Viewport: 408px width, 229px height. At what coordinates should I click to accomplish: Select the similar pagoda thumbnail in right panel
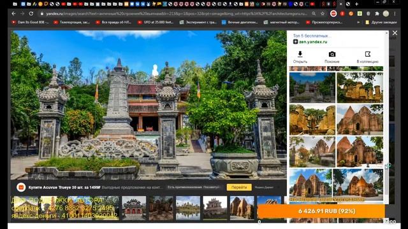pos(312,88)
